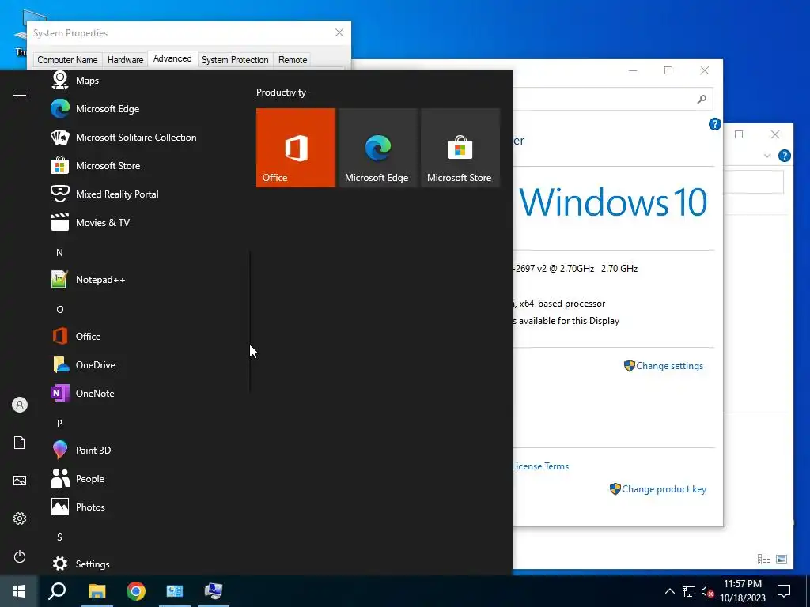Viewport: 810px width, 607px height.
Task: Show hidden tray icons chevron
Action: point(669,591)
